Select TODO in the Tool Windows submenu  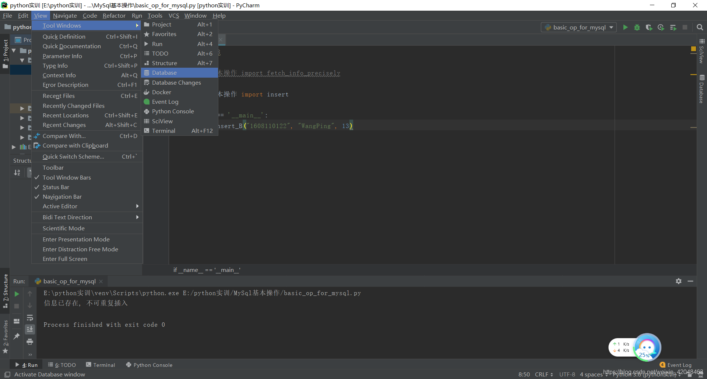179,53
